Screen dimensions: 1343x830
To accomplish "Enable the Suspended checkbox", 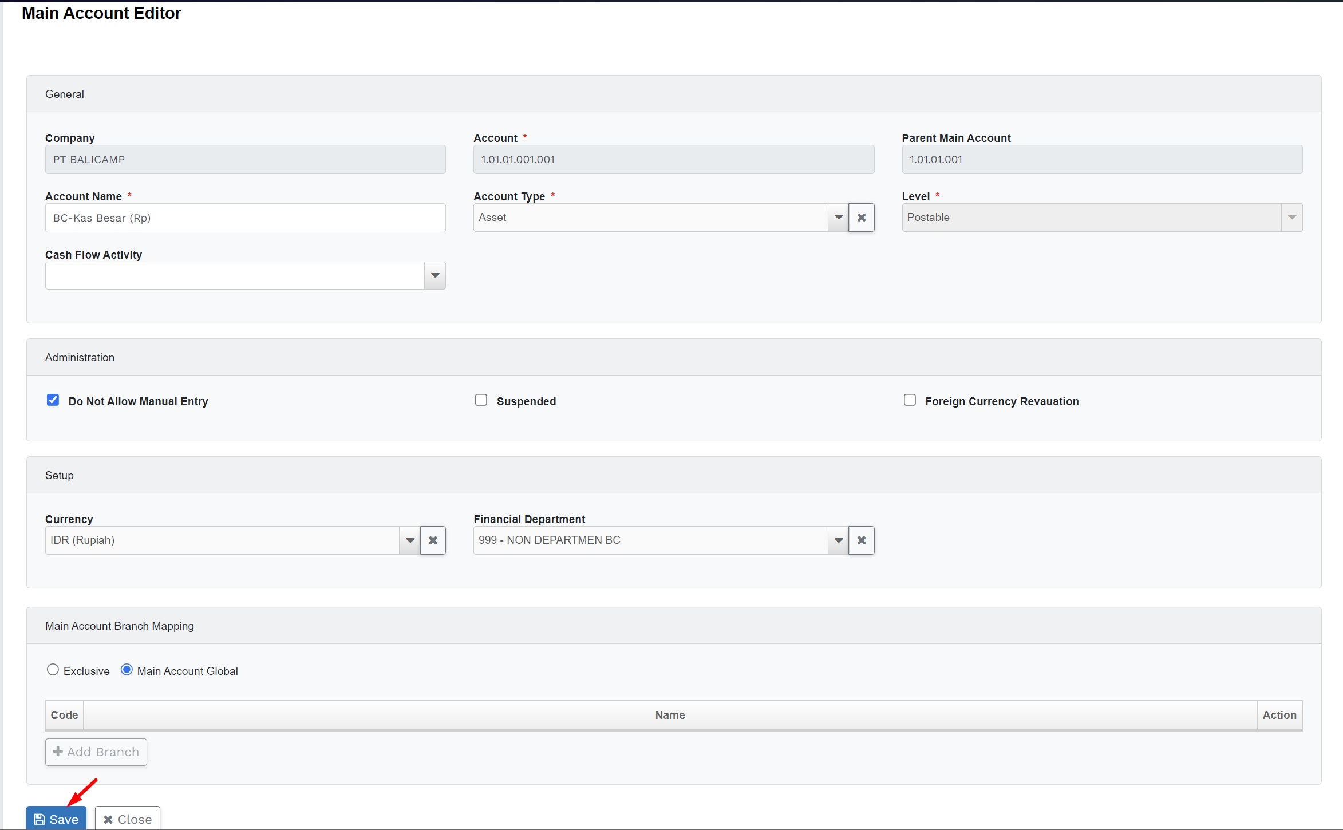I will click(x=481, y=400).
